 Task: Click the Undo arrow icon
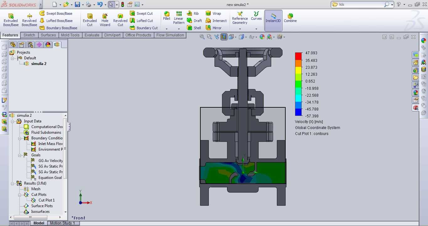click(x=100, y=4)
